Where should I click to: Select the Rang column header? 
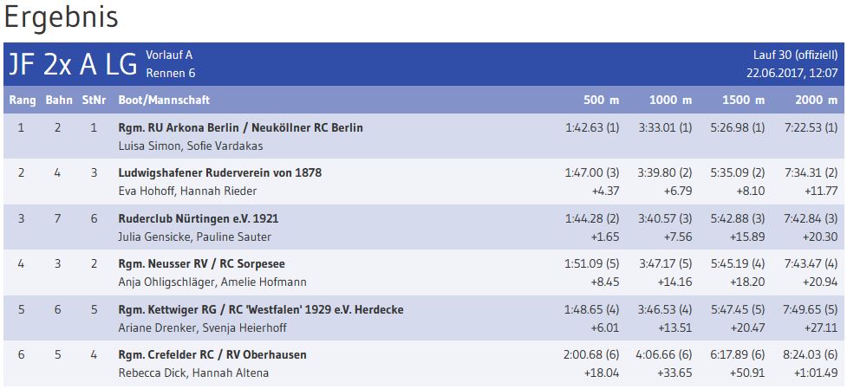click(23, 100)
